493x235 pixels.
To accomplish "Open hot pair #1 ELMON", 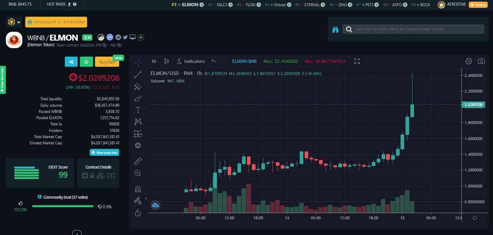I will pos(187,5).
